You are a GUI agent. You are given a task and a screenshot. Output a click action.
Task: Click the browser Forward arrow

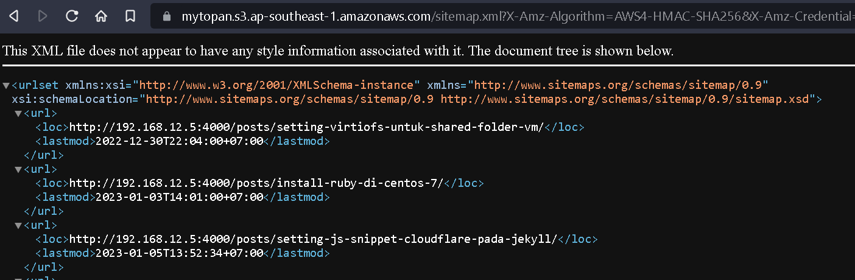(x=43, y=16)
